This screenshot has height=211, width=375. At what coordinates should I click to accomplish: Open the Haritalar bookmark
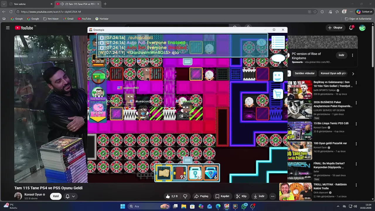[102, 19]
